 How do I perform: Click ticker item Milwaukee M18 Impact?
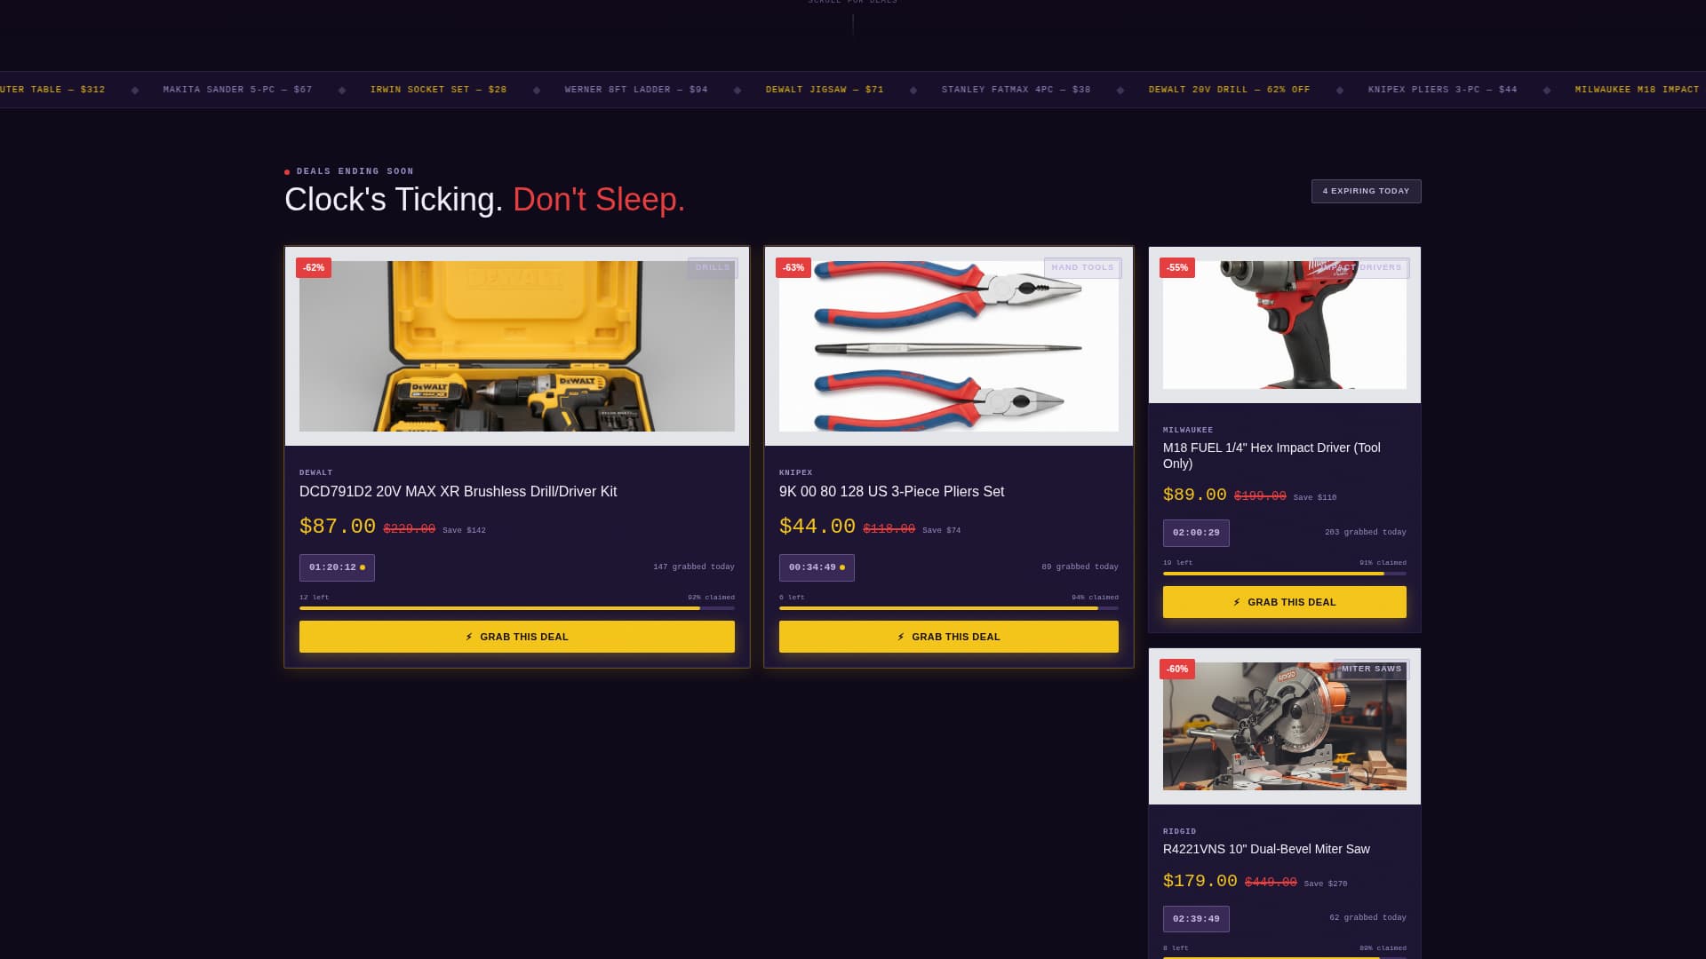[x=1637, y=90]
